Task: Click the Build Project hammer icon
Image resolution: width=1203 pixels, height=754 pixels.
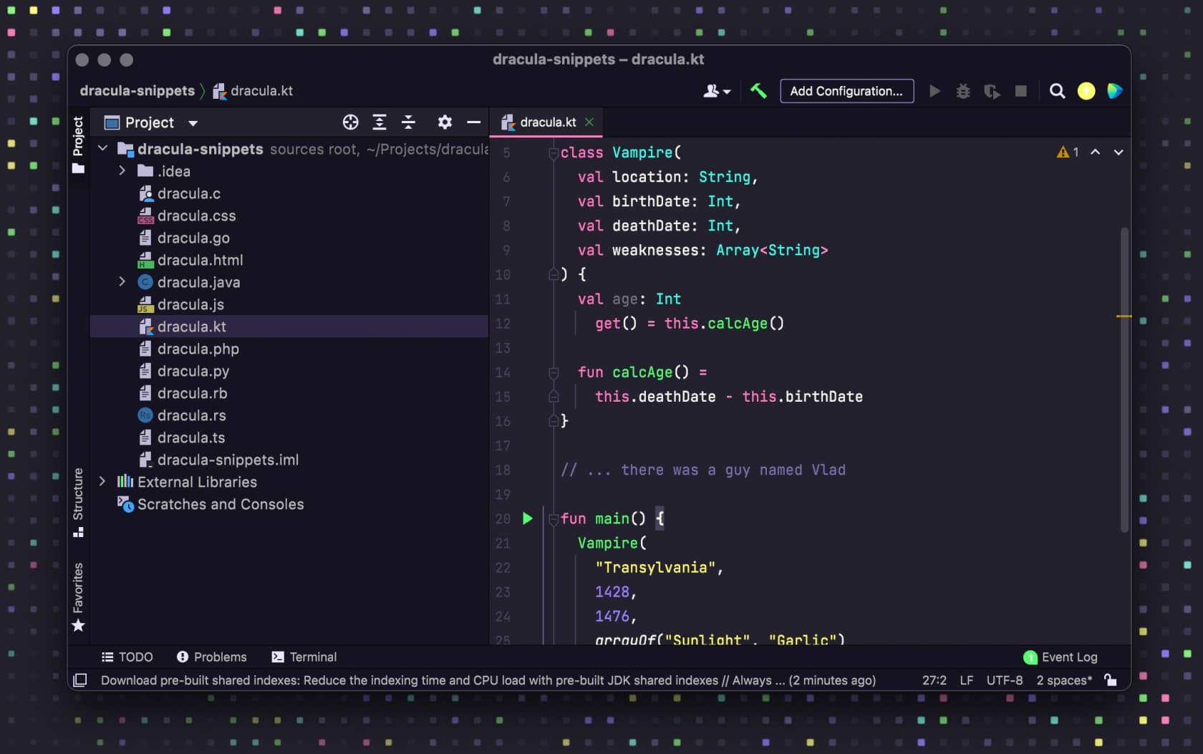Action: point(758,91)
